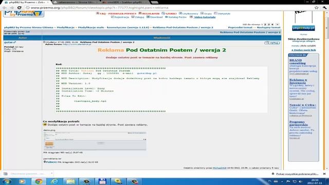
Task: Open phpBB2 by Przemo Strona Główna breadcrumb
Action: pyautogui.click(x=29, y=27)
